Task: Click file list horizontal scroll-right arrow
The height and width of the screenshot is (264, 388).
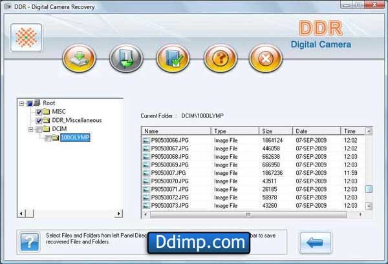Action: tap(360, 214)
